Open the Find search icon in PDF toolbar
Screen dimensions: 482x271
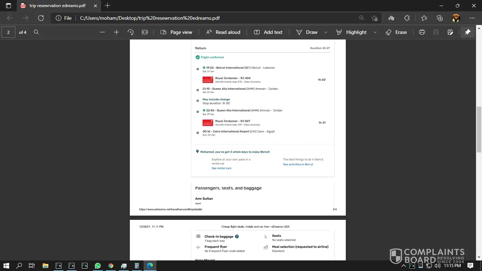(x=36, y=32)
